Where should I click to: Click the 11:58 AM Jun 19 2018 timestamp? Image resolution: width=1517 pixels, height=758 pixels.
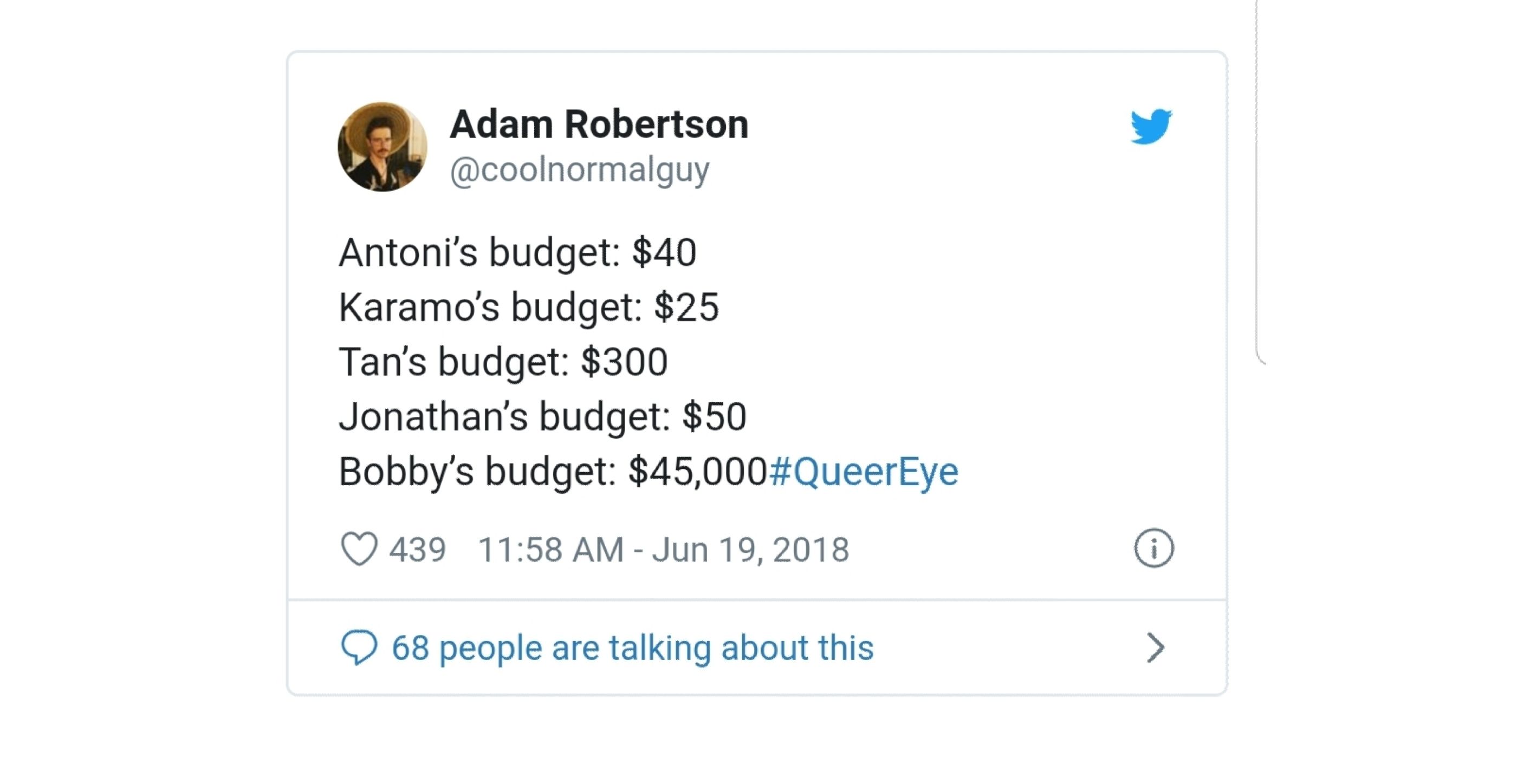pos(666,548)
